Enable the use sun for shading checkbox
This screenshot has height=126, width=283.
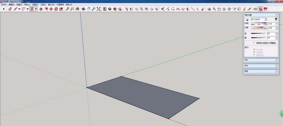pos(254,43)
